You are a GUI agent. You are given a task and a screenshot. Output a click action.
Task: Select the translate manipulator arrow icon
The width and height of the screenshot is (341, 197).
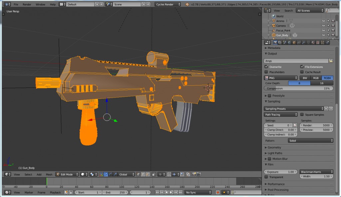(x=106, y=174)
